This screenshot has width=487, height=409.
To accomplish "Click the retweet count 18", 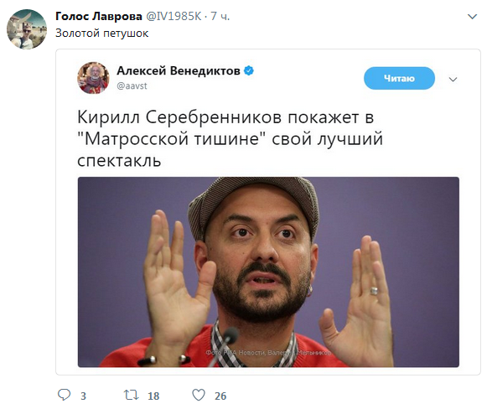I will pos(153,396).
